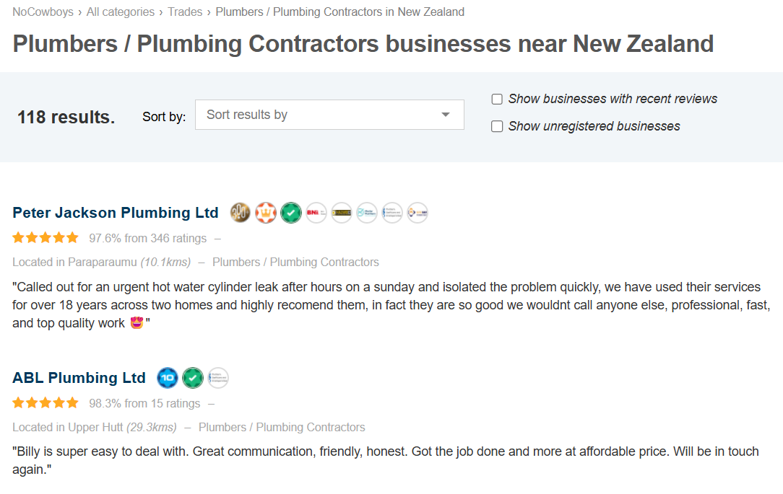Click the orange crown badge for Peter Jackson Plumbing
The height and width of the screenshot is (494, 783).
point(266,213)
